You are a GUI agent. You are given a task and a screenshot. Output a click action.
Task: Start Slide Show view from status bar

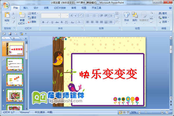[128, 112]
